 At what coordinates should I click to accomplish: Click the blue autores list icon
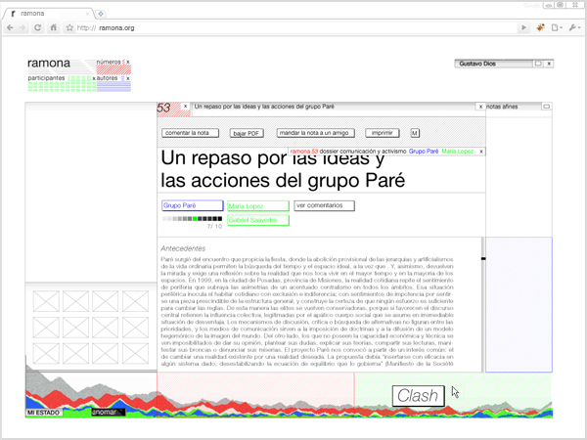[123, 78]
